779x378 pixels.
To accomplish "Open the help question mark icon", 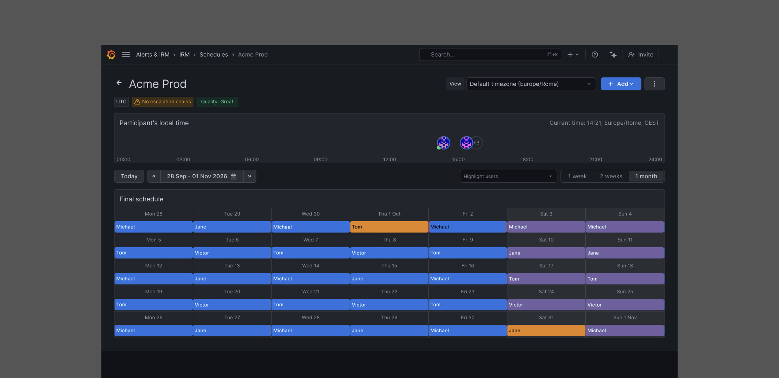I will (595, 55).
